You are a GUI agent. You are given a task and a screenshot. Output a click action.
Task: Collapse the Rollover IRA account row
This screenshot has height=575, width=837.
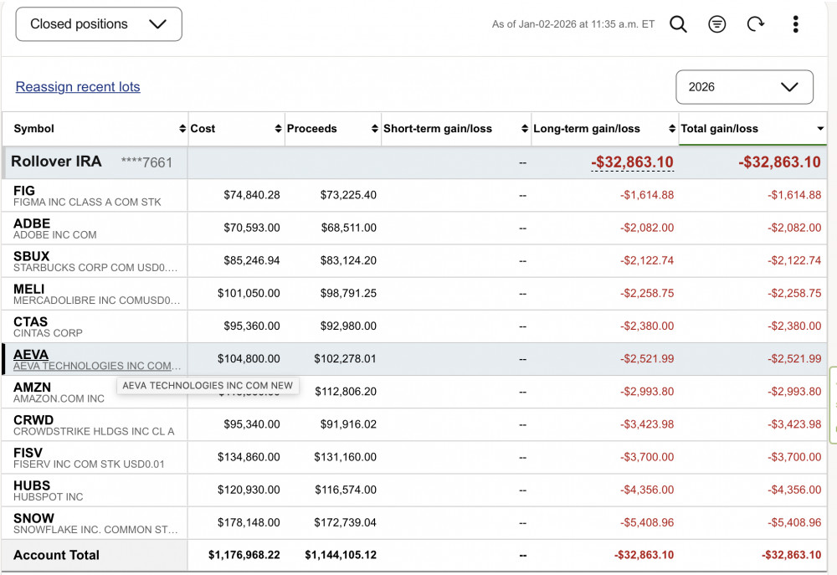56,162
